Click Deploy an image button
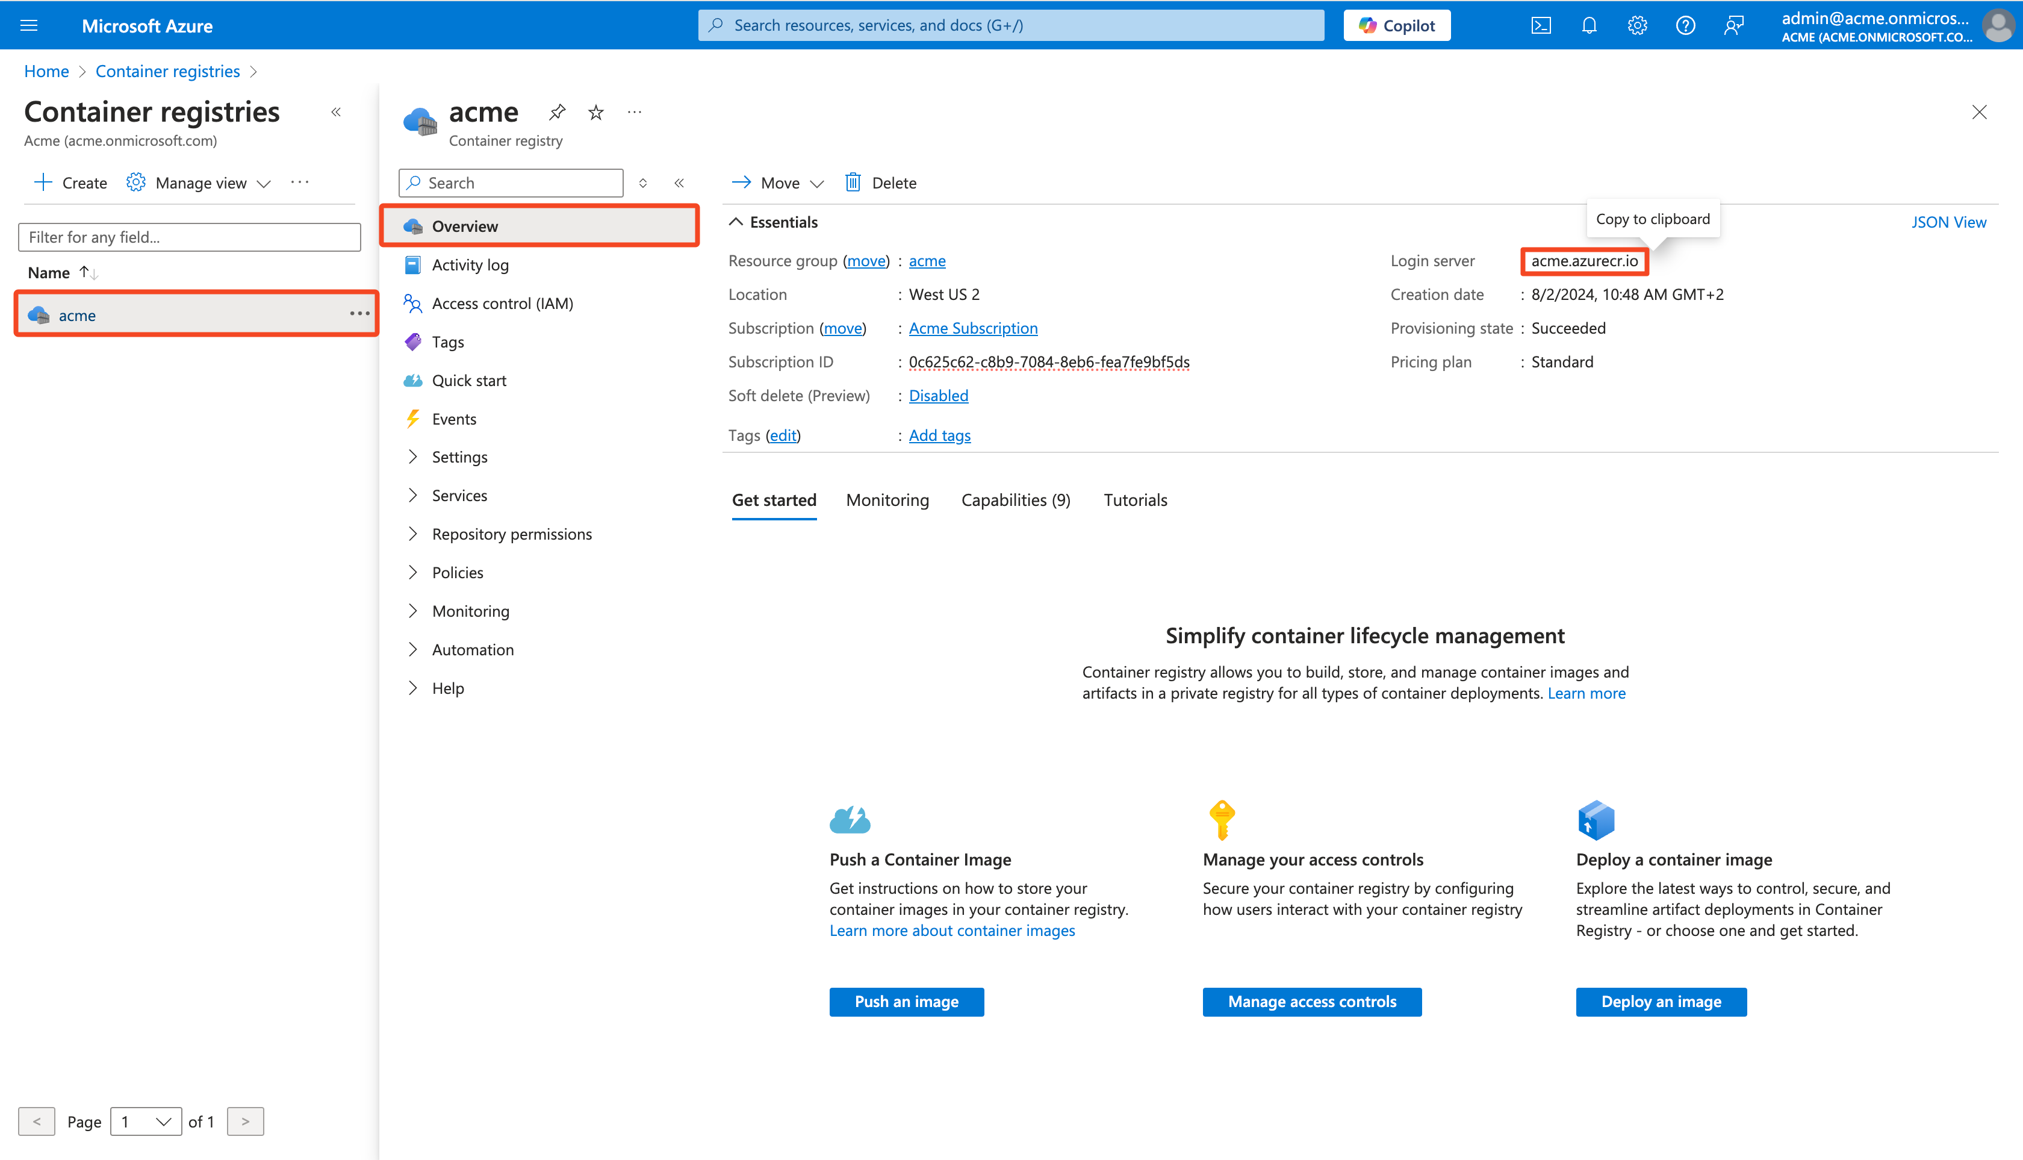 1661,1002
